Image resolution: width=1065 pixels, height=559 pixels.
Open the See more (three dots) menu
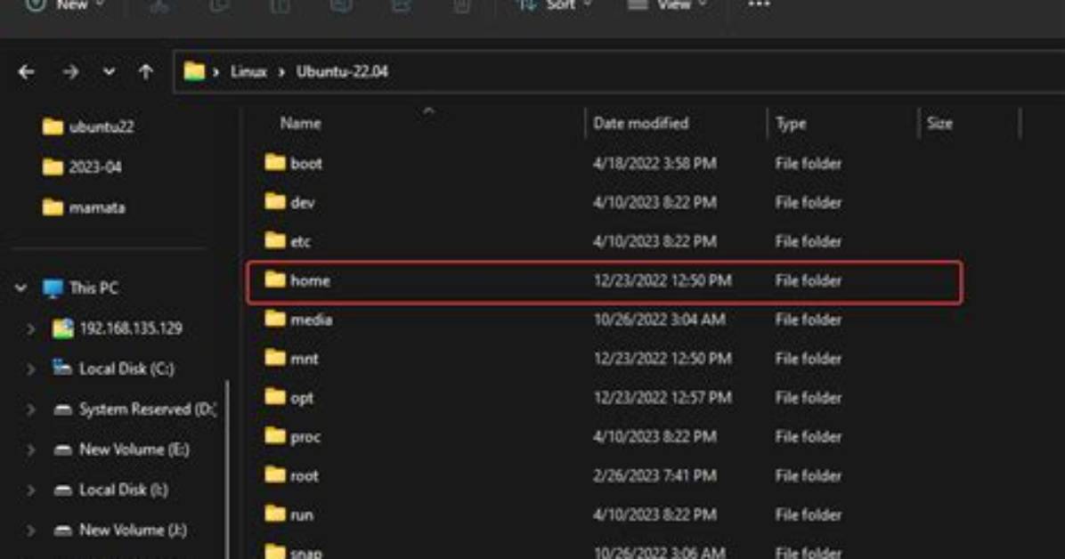[x=759, y=5]
